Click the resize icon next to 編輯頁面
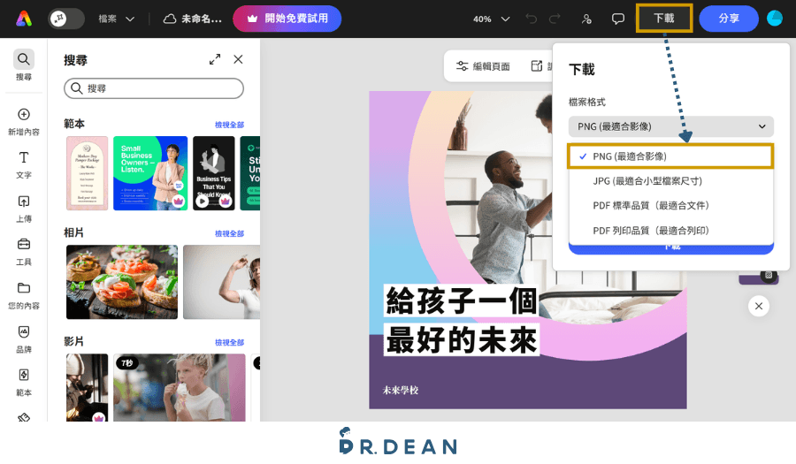The height and width of the screenshot is (464, 796). coord(537,66)
